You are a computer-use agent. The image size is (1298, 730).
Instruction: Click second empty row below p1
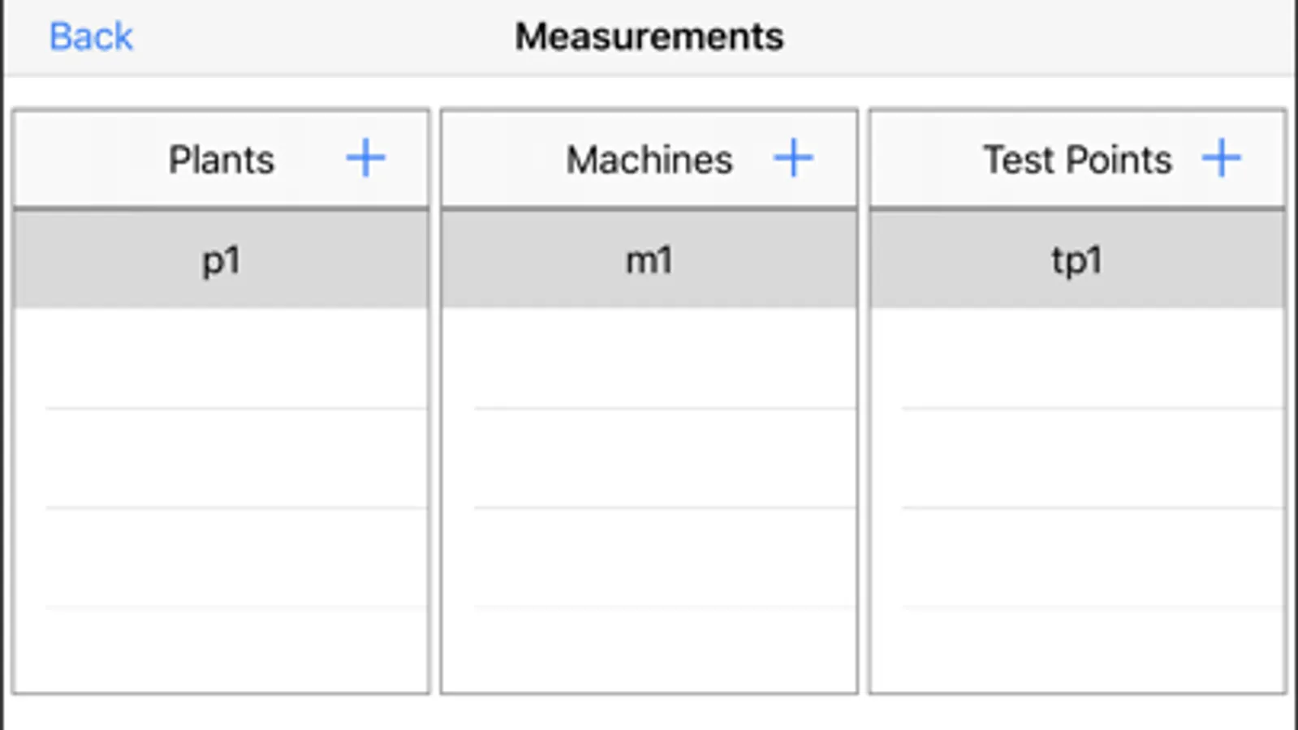point(221,458)
